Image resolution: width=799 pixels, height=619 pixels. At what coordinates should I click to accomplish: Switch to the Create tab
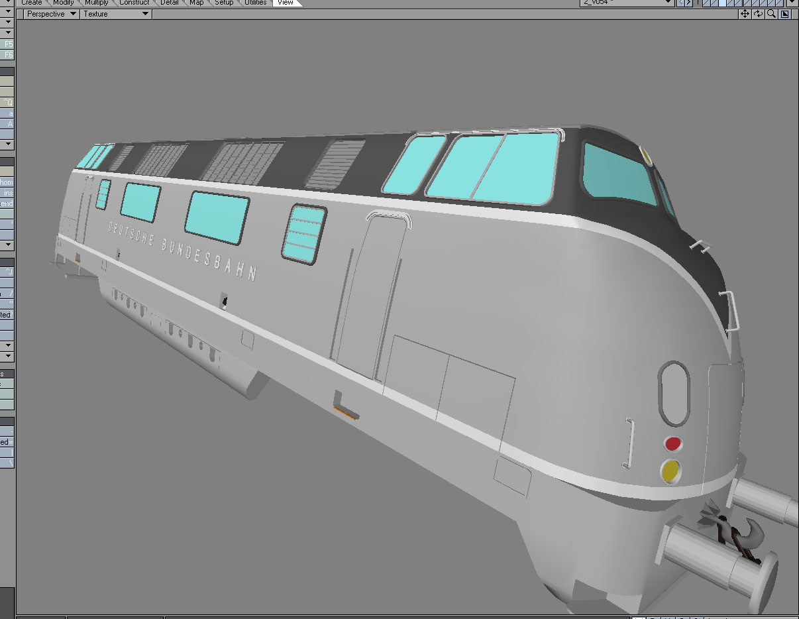pos(31,3)
